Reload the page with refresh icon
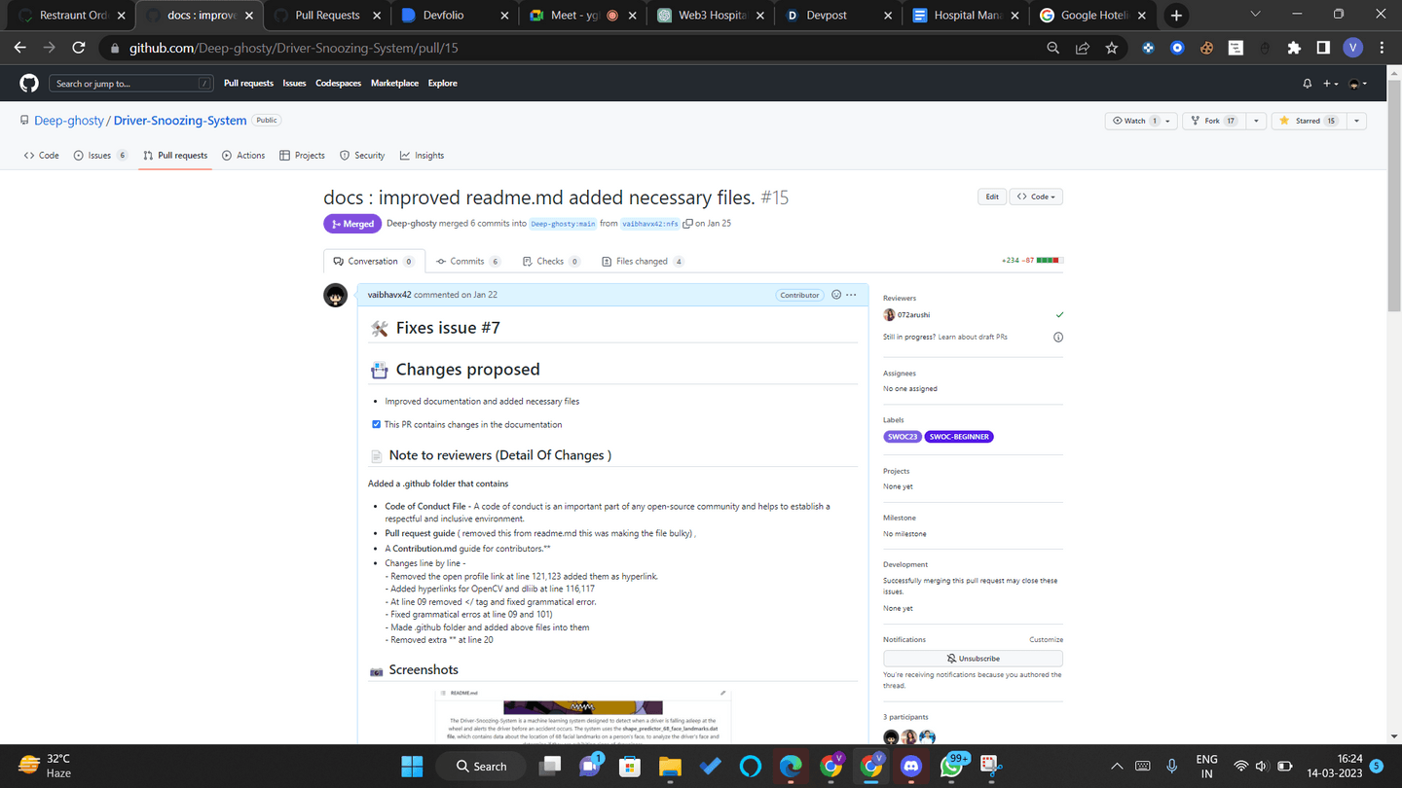The width and height of the screenshot is (1402, 788). [x=79, y=48]
